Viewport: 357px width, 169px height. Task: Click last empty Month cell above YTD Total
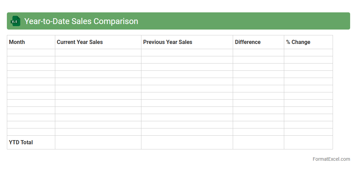pos(31,132)
